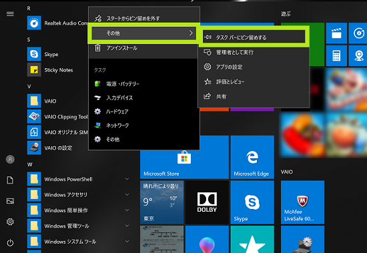Expand the Windows 簡単操作 folder
Viewport: 367px width, 253px height.
(127, 210)
